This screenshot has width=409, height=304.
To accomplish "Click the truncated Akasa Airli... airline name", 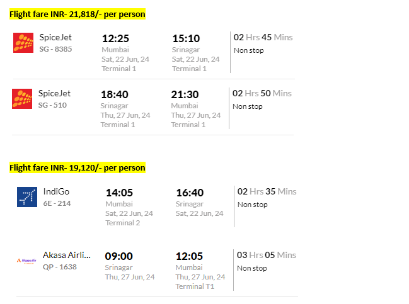I will click(67, 255).
